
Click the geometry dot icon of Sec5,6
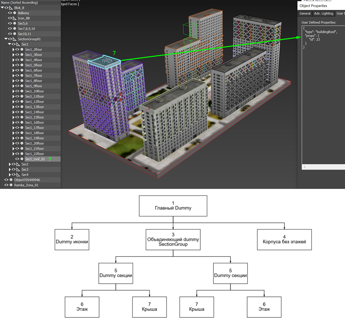pos(15,23)
